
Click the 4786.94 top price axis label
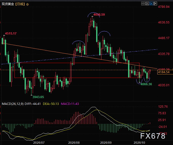point(164,7)
